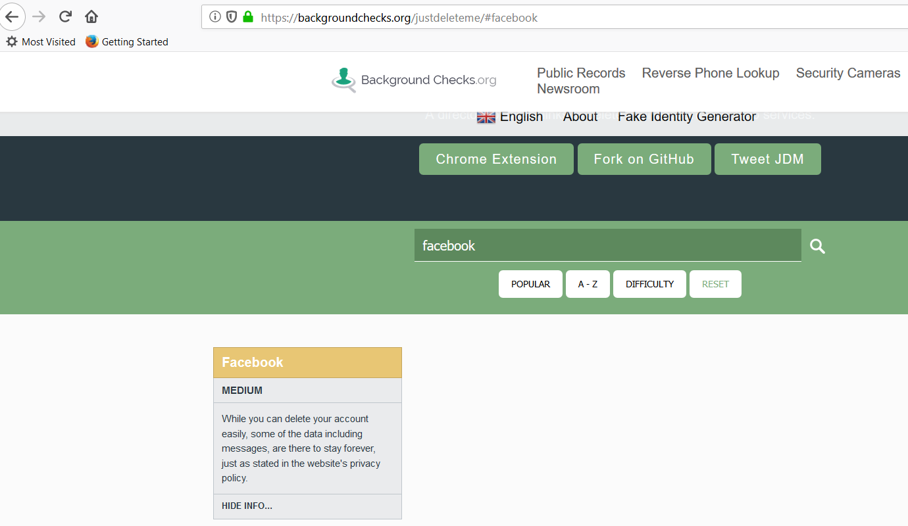This screenshot has height=526, width=908.
Task: Click the Chrome Extension button
Action: [496, 159]
